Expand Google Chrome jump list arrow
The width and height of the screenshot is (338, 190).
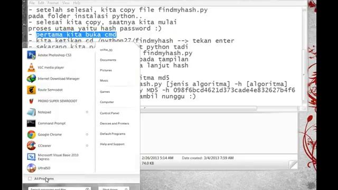pos(87,135)
